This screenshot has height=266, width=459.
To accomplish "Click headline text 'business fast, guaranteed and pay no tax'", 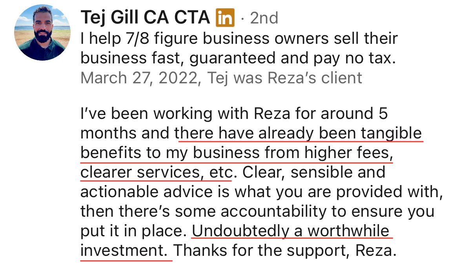I will 238,58.
